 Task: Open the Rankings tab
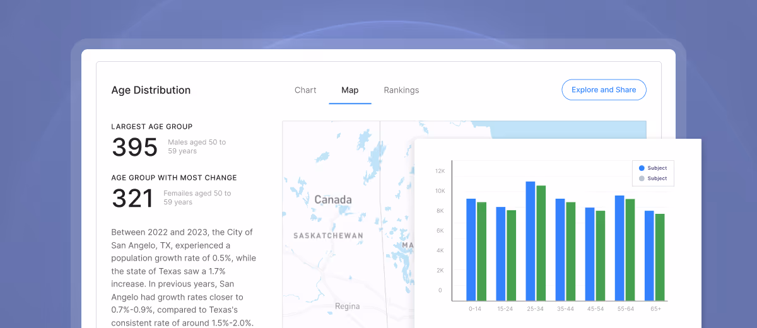click(x=401, y=90)
